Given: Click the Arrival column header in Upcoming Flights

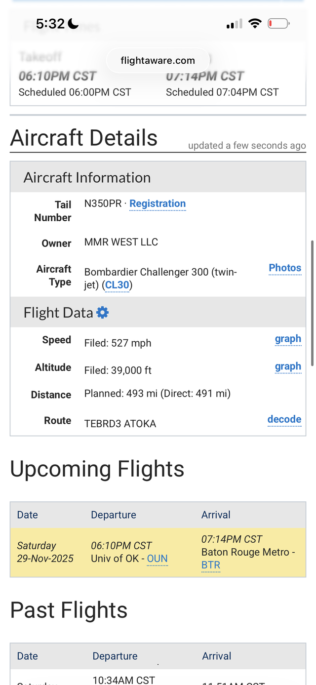Looking at the screenshot, I should point(216,515).
